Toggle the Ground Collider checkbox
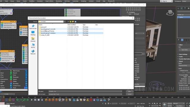190x107 pixels. tap(180, 75)
